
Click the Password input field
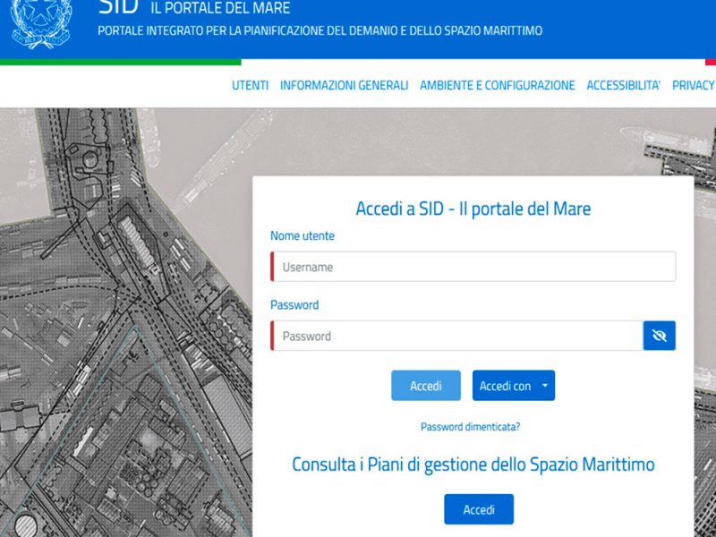[x=456, y=336]
